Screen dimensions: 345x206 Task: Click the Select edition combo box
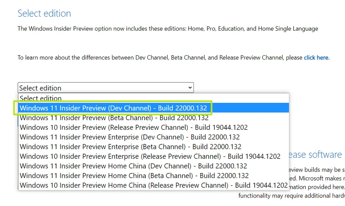coord(106,88)
